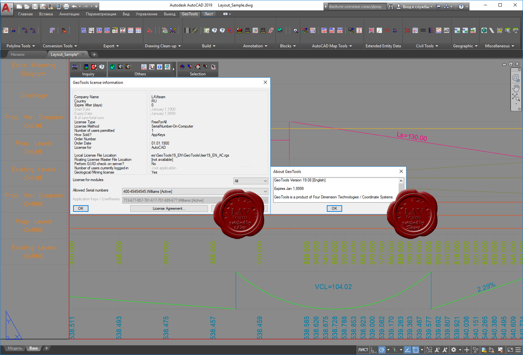Image resolution: width=523 pixels, height=355 pixels.
Task: Click scroll up arrow in About GeoTools text
Action: click(x=401, y=181)
